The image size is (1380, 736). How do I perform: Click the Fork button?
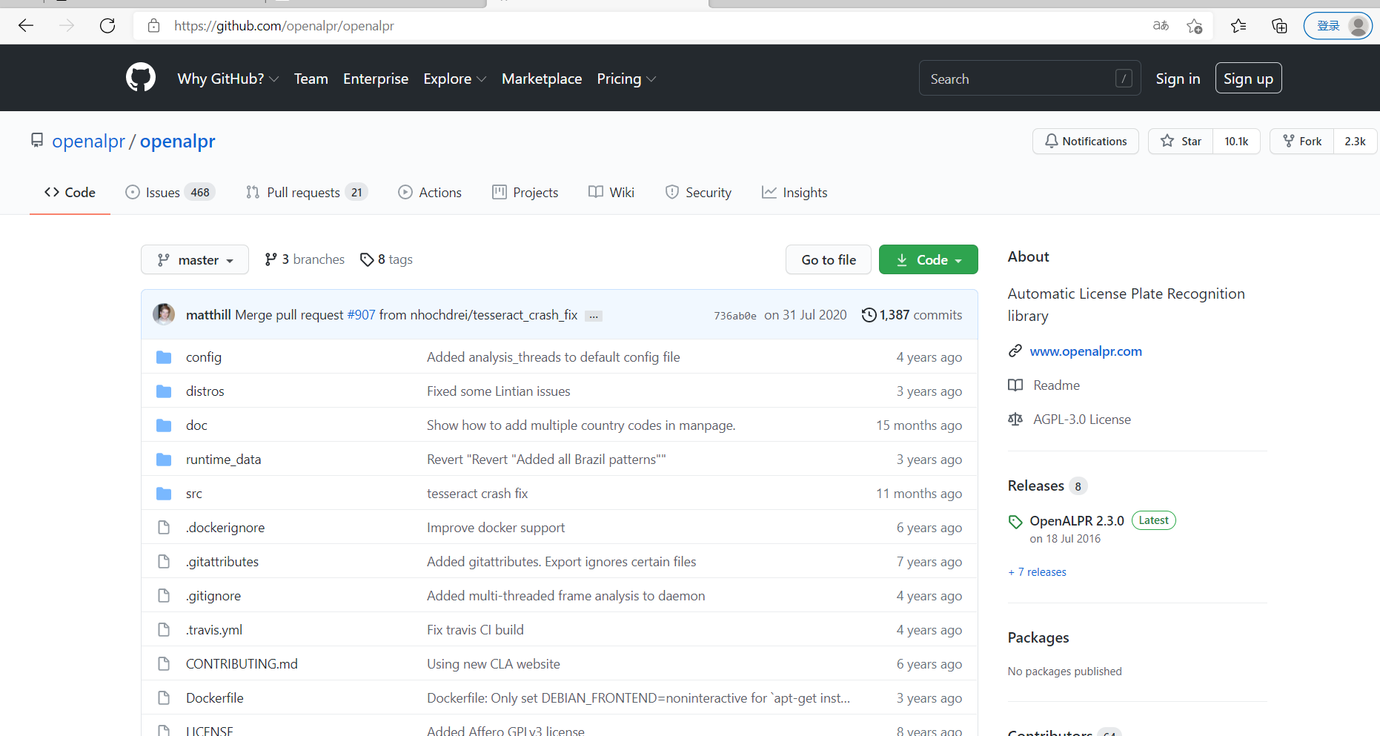tap(1302, 141)
